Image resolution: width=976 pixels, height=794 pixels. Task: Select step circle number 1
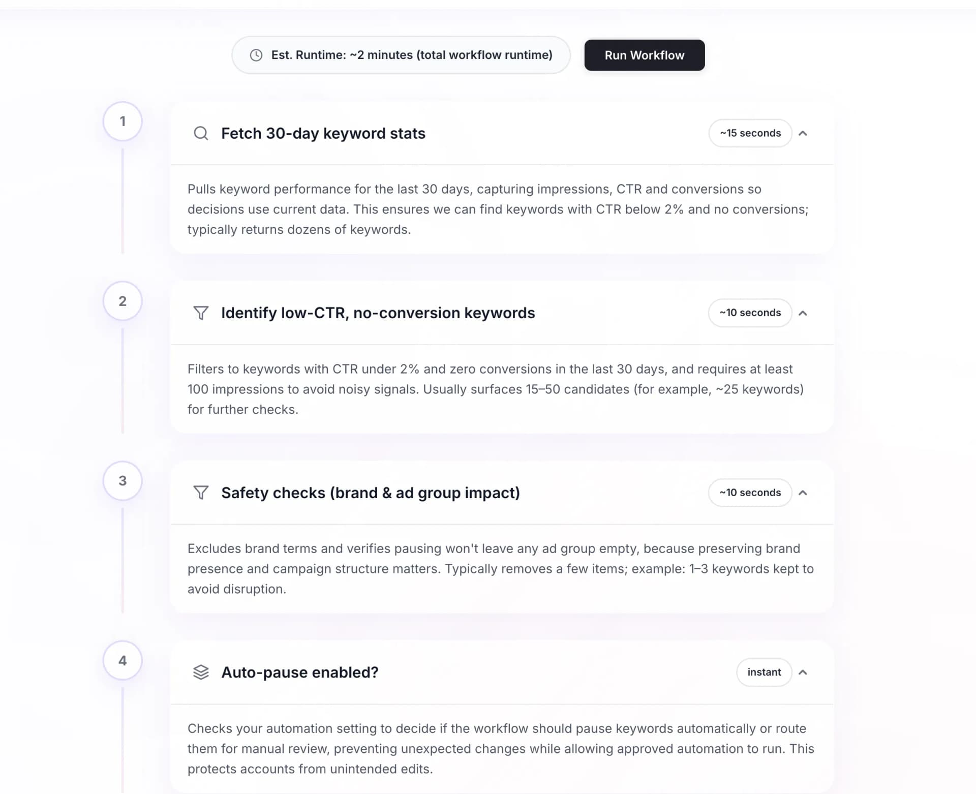(122, 121)
